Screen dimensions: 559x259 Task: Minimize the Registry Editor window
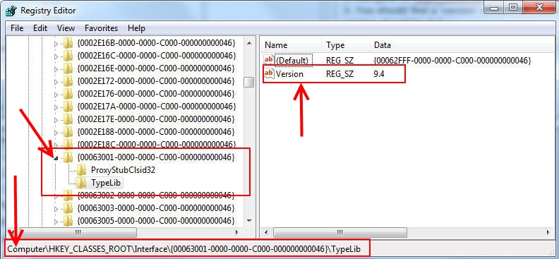495,7
